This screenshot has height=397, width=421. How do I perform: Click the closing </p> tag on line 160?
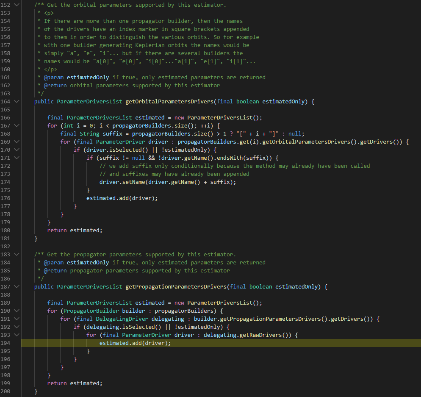pyautogui.click(x=50, y=69)
